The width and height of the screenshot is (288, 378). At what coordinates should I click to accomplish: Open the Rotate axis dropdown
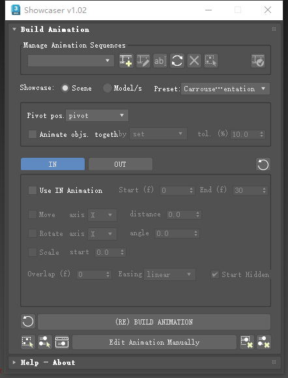tap(102, 233)
